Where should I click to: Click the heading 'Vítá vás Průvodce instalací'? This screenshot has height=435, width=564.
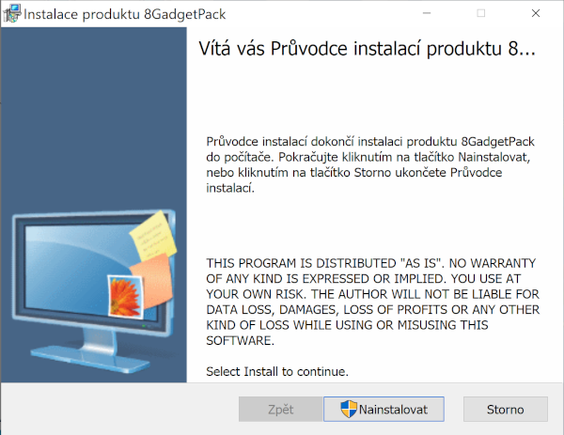pos(367,50)
